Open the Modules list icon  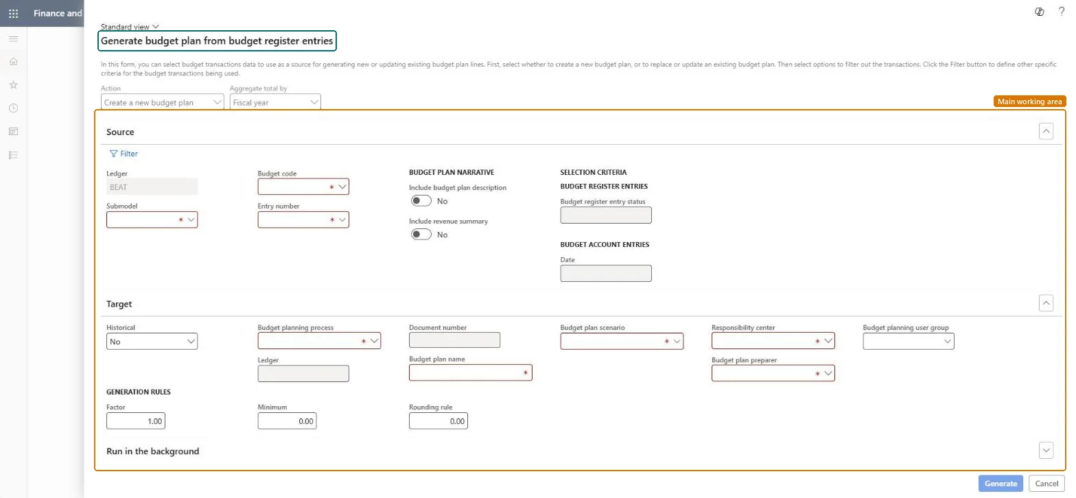[x=13, y=155]
